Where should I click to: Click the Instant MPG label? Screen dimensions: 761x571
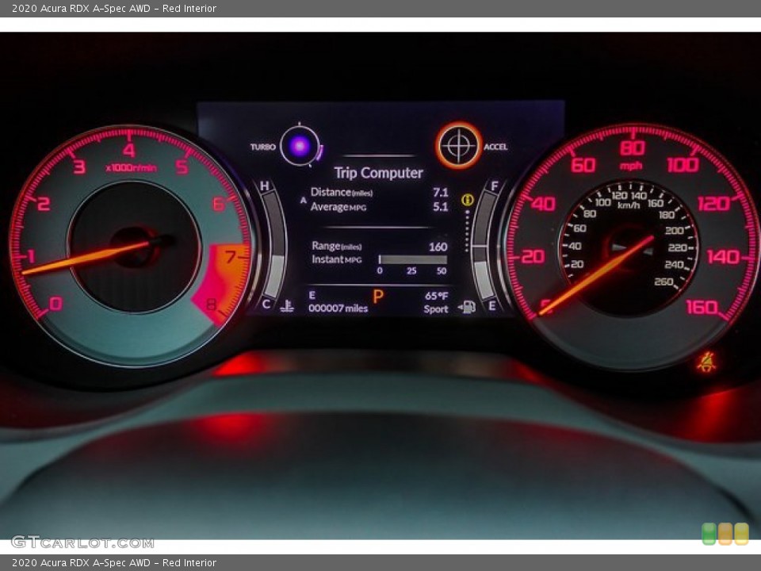click(x=337, y=259)
